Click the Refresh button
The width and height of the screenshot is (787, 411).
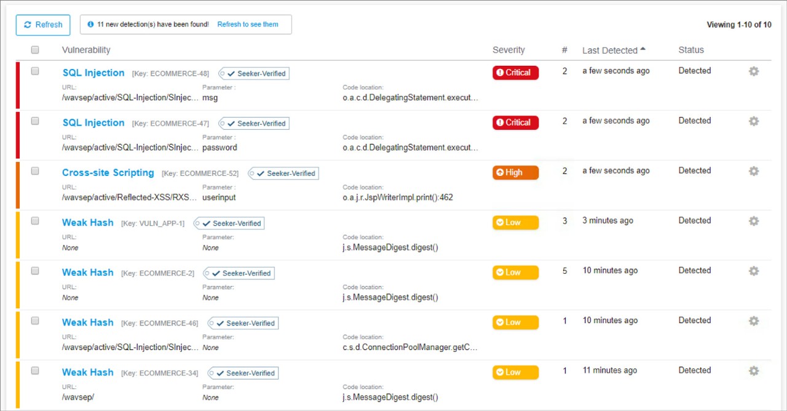click(43, 25)
